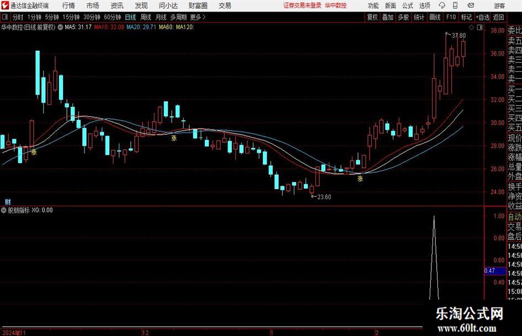Viewport: 522px width, 336px height.
Task: Click the 37.80 high price annotation
Action: click(458, 35)
